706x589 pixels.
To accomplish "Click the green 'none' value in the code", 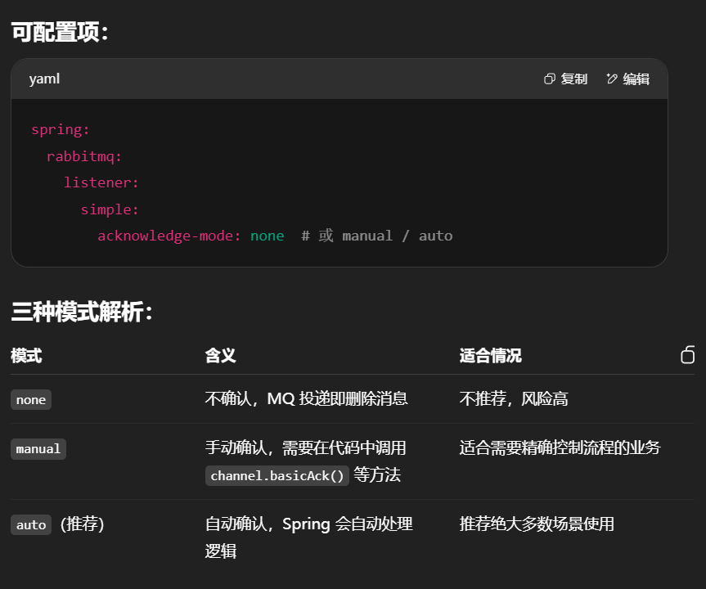I will click(x=268, y=236).
